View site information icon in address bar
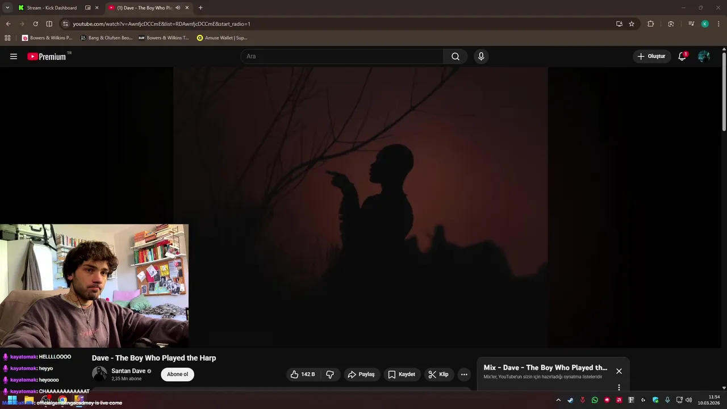This screenshot has height=409, width=727. [65, 24]
